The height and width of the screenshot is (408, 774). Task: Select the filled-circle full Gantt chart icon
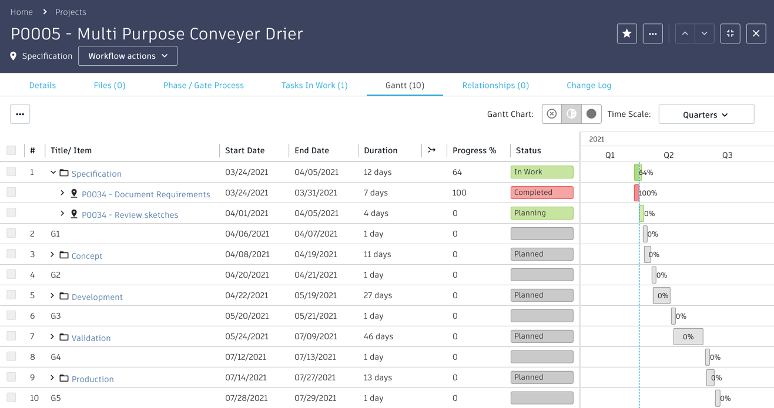(x=591, y=114)
